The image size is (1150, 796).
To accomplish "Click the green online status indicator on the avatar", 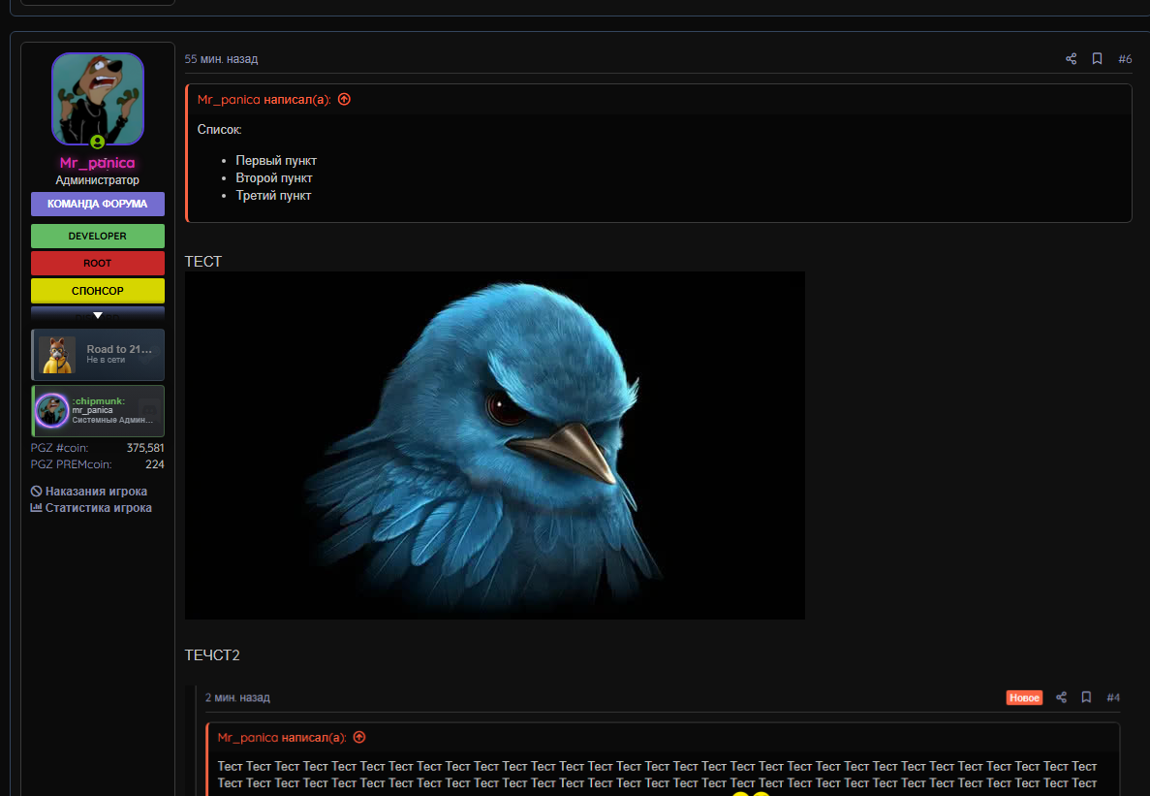I will [97, 142].
